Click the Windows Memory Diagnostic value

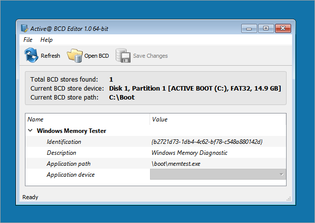[x=189, y=153]
